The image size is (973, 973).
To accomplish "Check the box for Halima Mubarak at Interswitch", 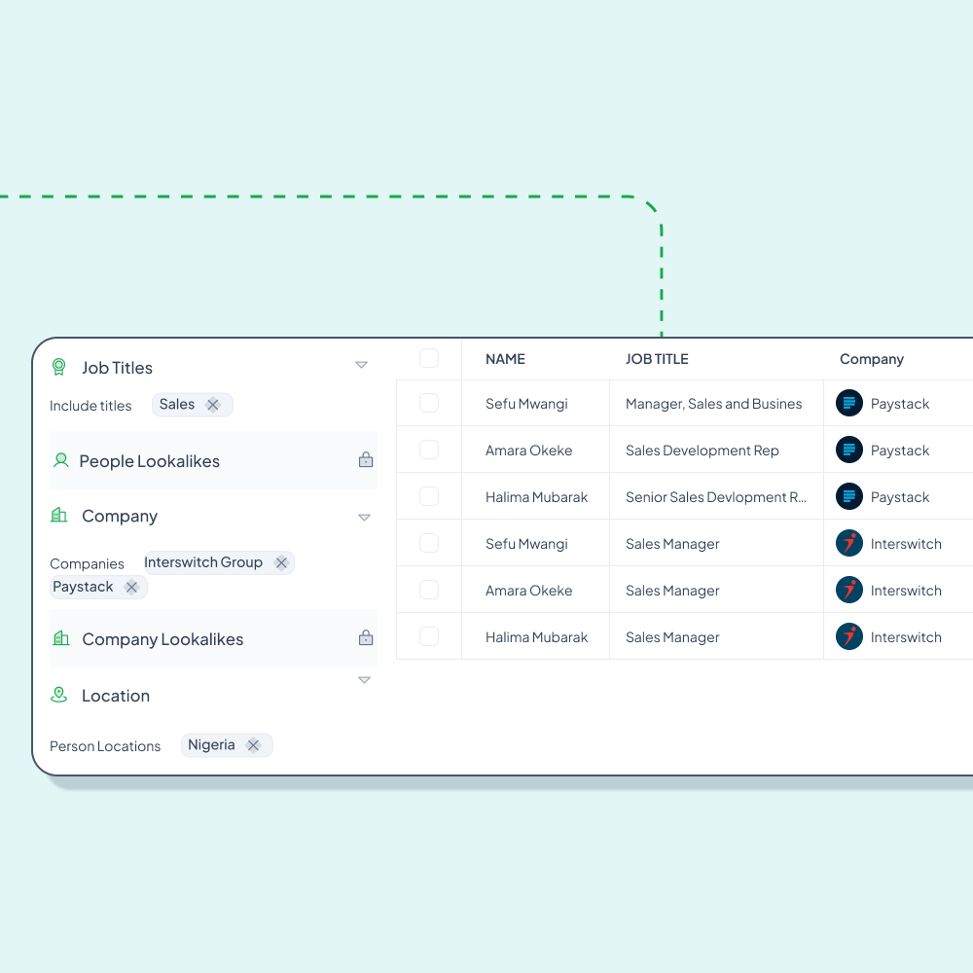I will [429, 636].
